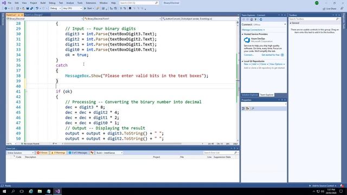347x195 pixels.
Task: Click the Connect... link
Action: pos(249,55)
